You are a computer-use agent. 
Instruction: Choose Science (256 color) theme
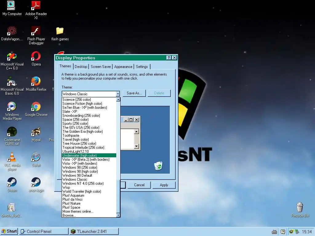[x=89, y=100]
